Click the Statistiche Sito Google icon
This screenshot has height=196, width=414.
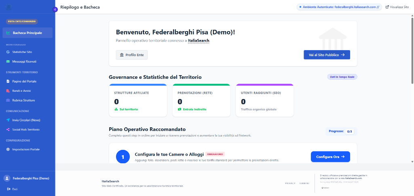(8, 52)
